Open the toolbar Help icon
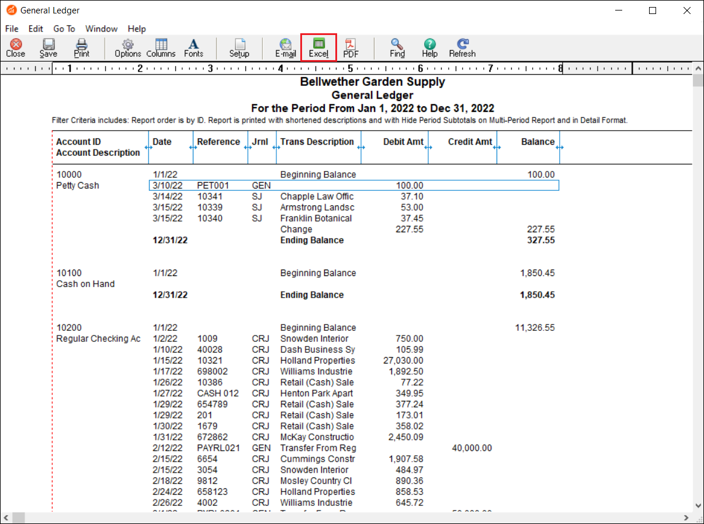Viewport: 704px width, 524px height. [x=429, y=48]
